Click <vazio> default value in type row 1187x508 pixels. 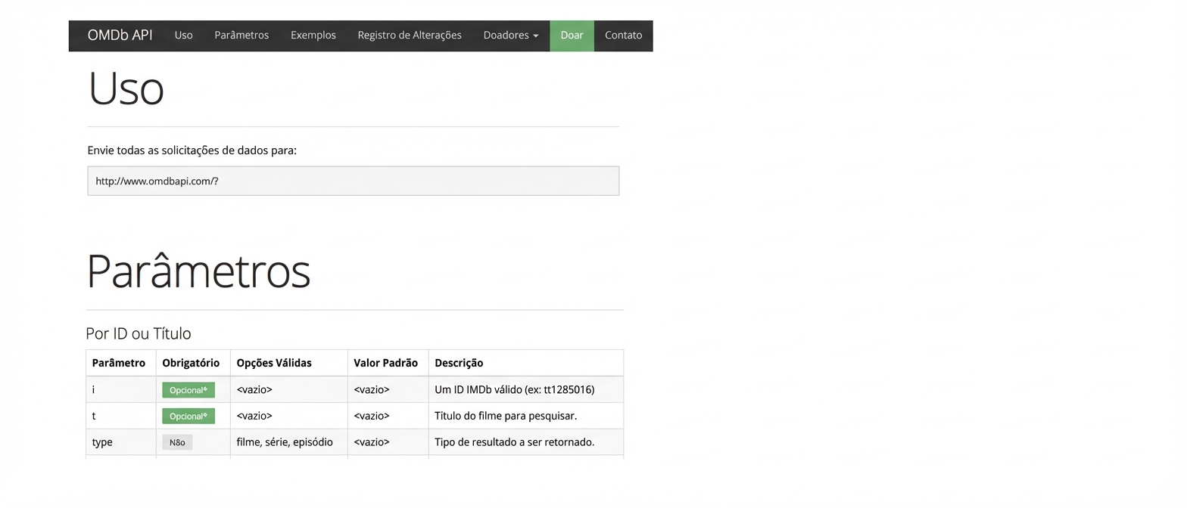pyautogui.click(x=372, y=442)
